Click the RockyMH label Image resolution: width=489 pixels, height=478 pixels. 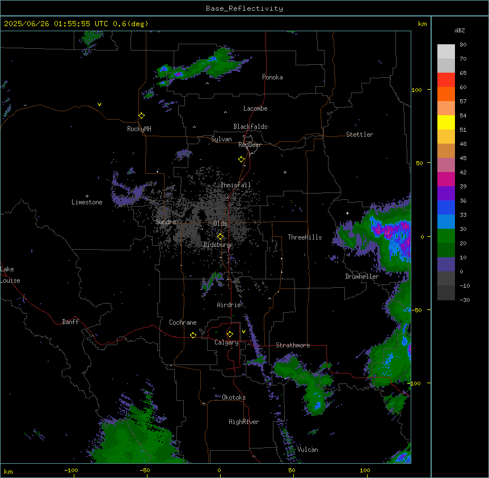[139, 129]
